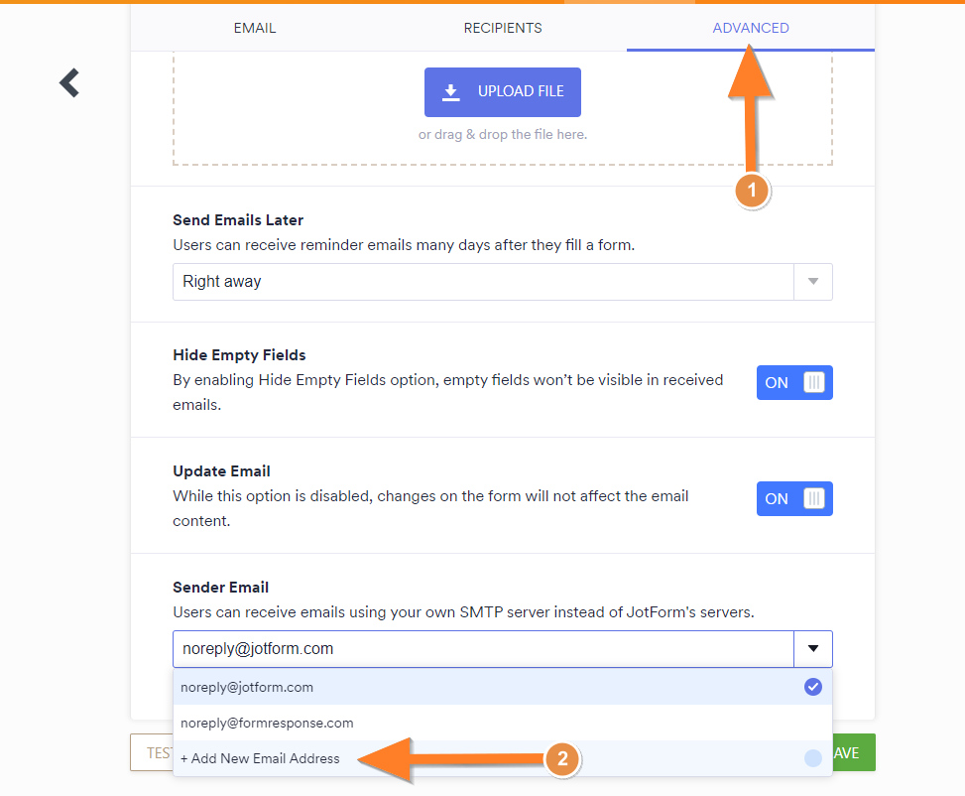This screenshot has height=796, width=965.
Task: Click the Sender Email input field
Action: point(483,649)
